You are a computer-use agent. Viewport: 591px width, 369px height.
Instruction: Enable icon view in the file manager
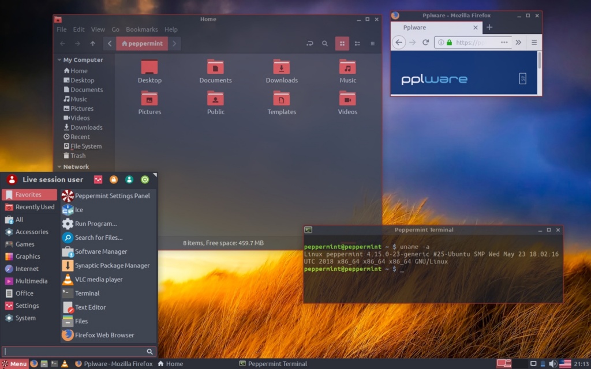pos(342,43)
